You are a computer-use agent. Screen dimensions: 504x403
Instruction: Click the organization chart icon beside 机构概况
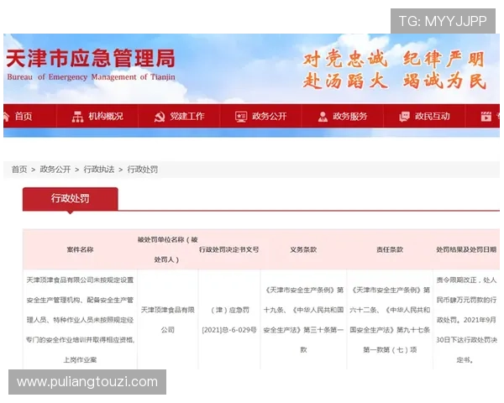[x=77, y=117]
